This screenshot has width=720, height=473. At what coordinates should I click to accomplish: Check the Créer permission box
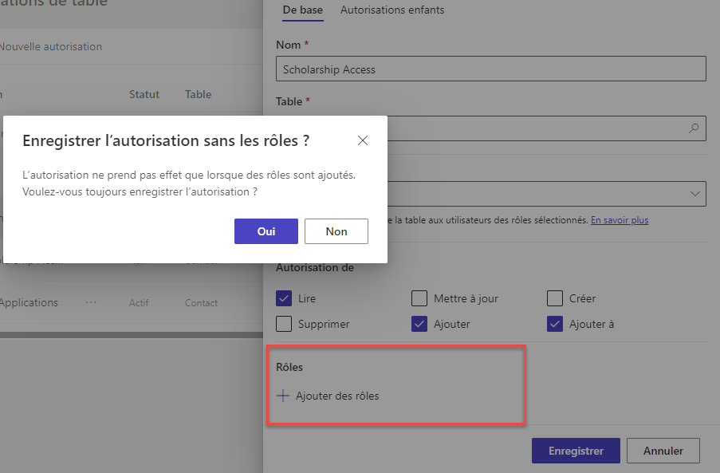554,298
